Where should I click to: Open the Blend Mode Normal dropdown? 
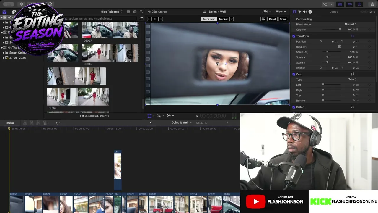351,24
